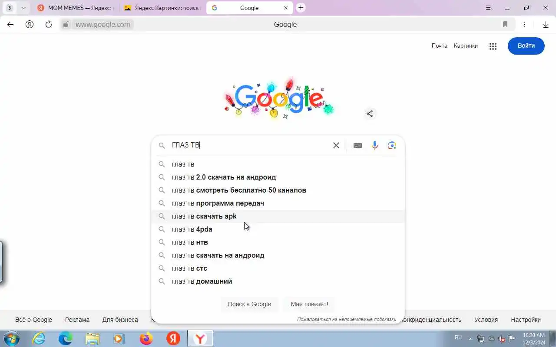Choose suggestion "глаз тв нтв"

(278, 242)
